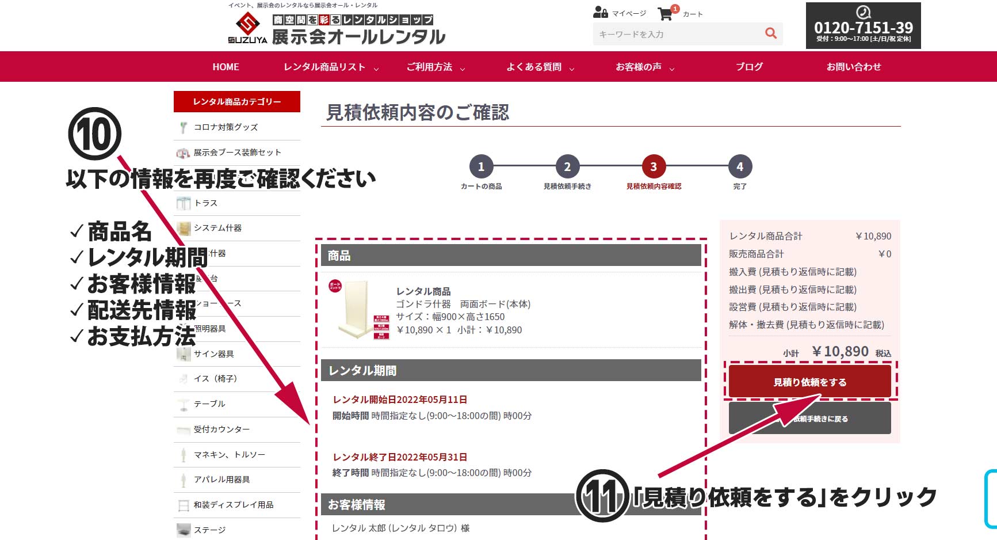Expand お客様の声 menu chevron
The height and width of the screenshot is (540, 997).
pyautogui.click(x=672, y=69)
